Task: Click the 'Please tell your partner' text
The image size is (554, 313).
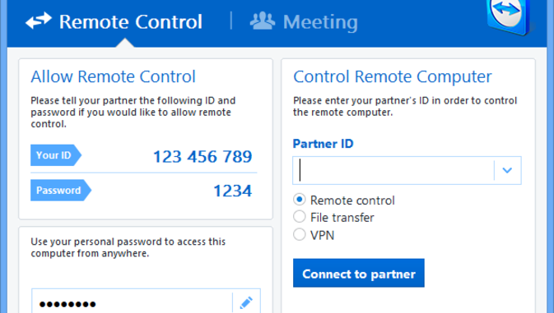Action: [133, 112]
